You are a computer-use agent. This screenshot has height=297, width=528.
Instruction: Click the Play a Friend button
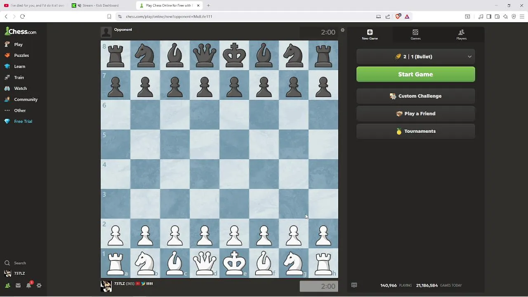416,113
